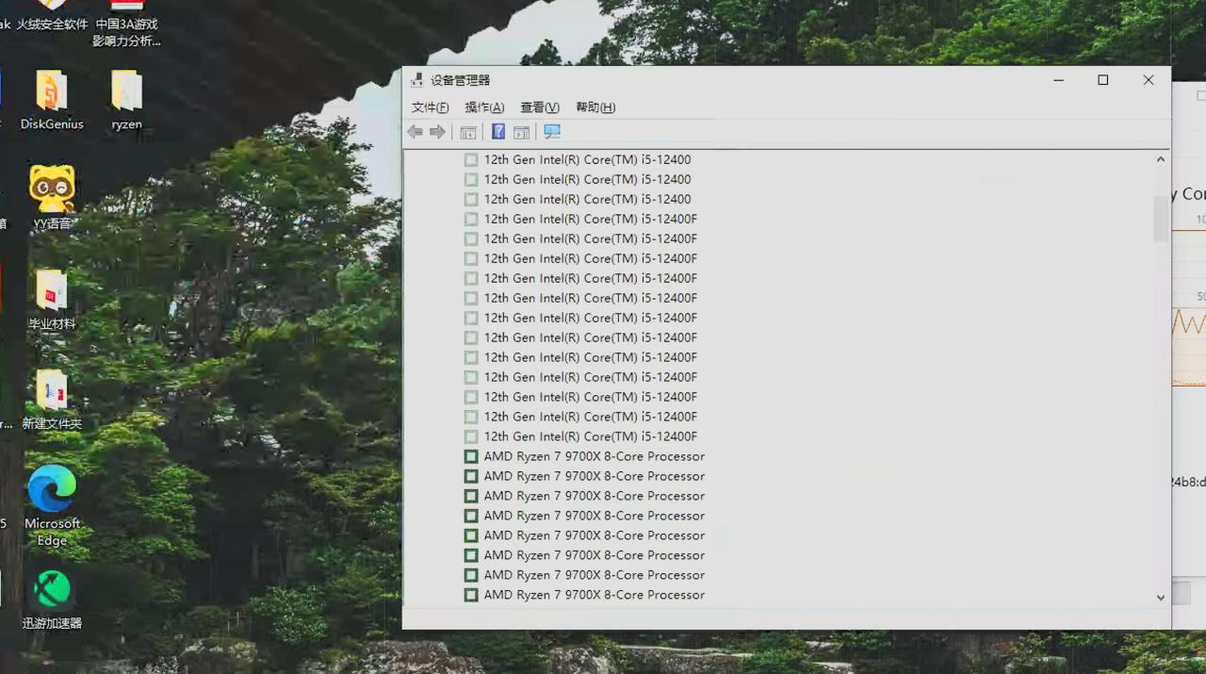Toggle the show/hide action pane toolbar icon
Screen dimensions: 1206x674
521,132
